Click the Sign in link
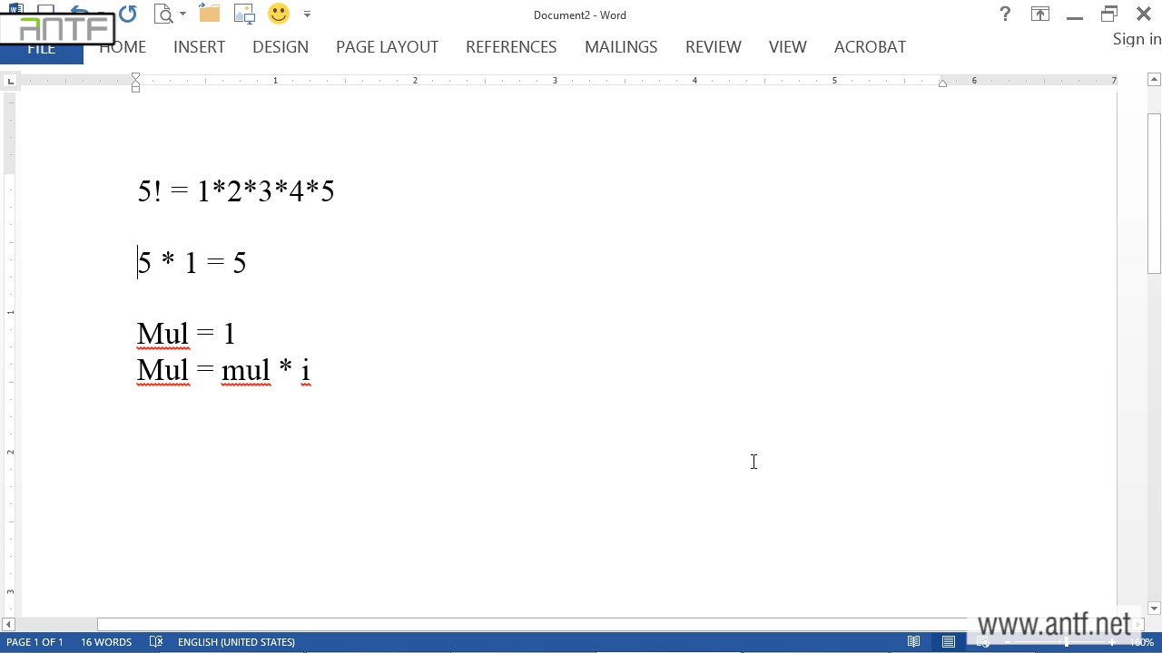The width and height of the screenshot is (1162, 653). click(1137, 39)
